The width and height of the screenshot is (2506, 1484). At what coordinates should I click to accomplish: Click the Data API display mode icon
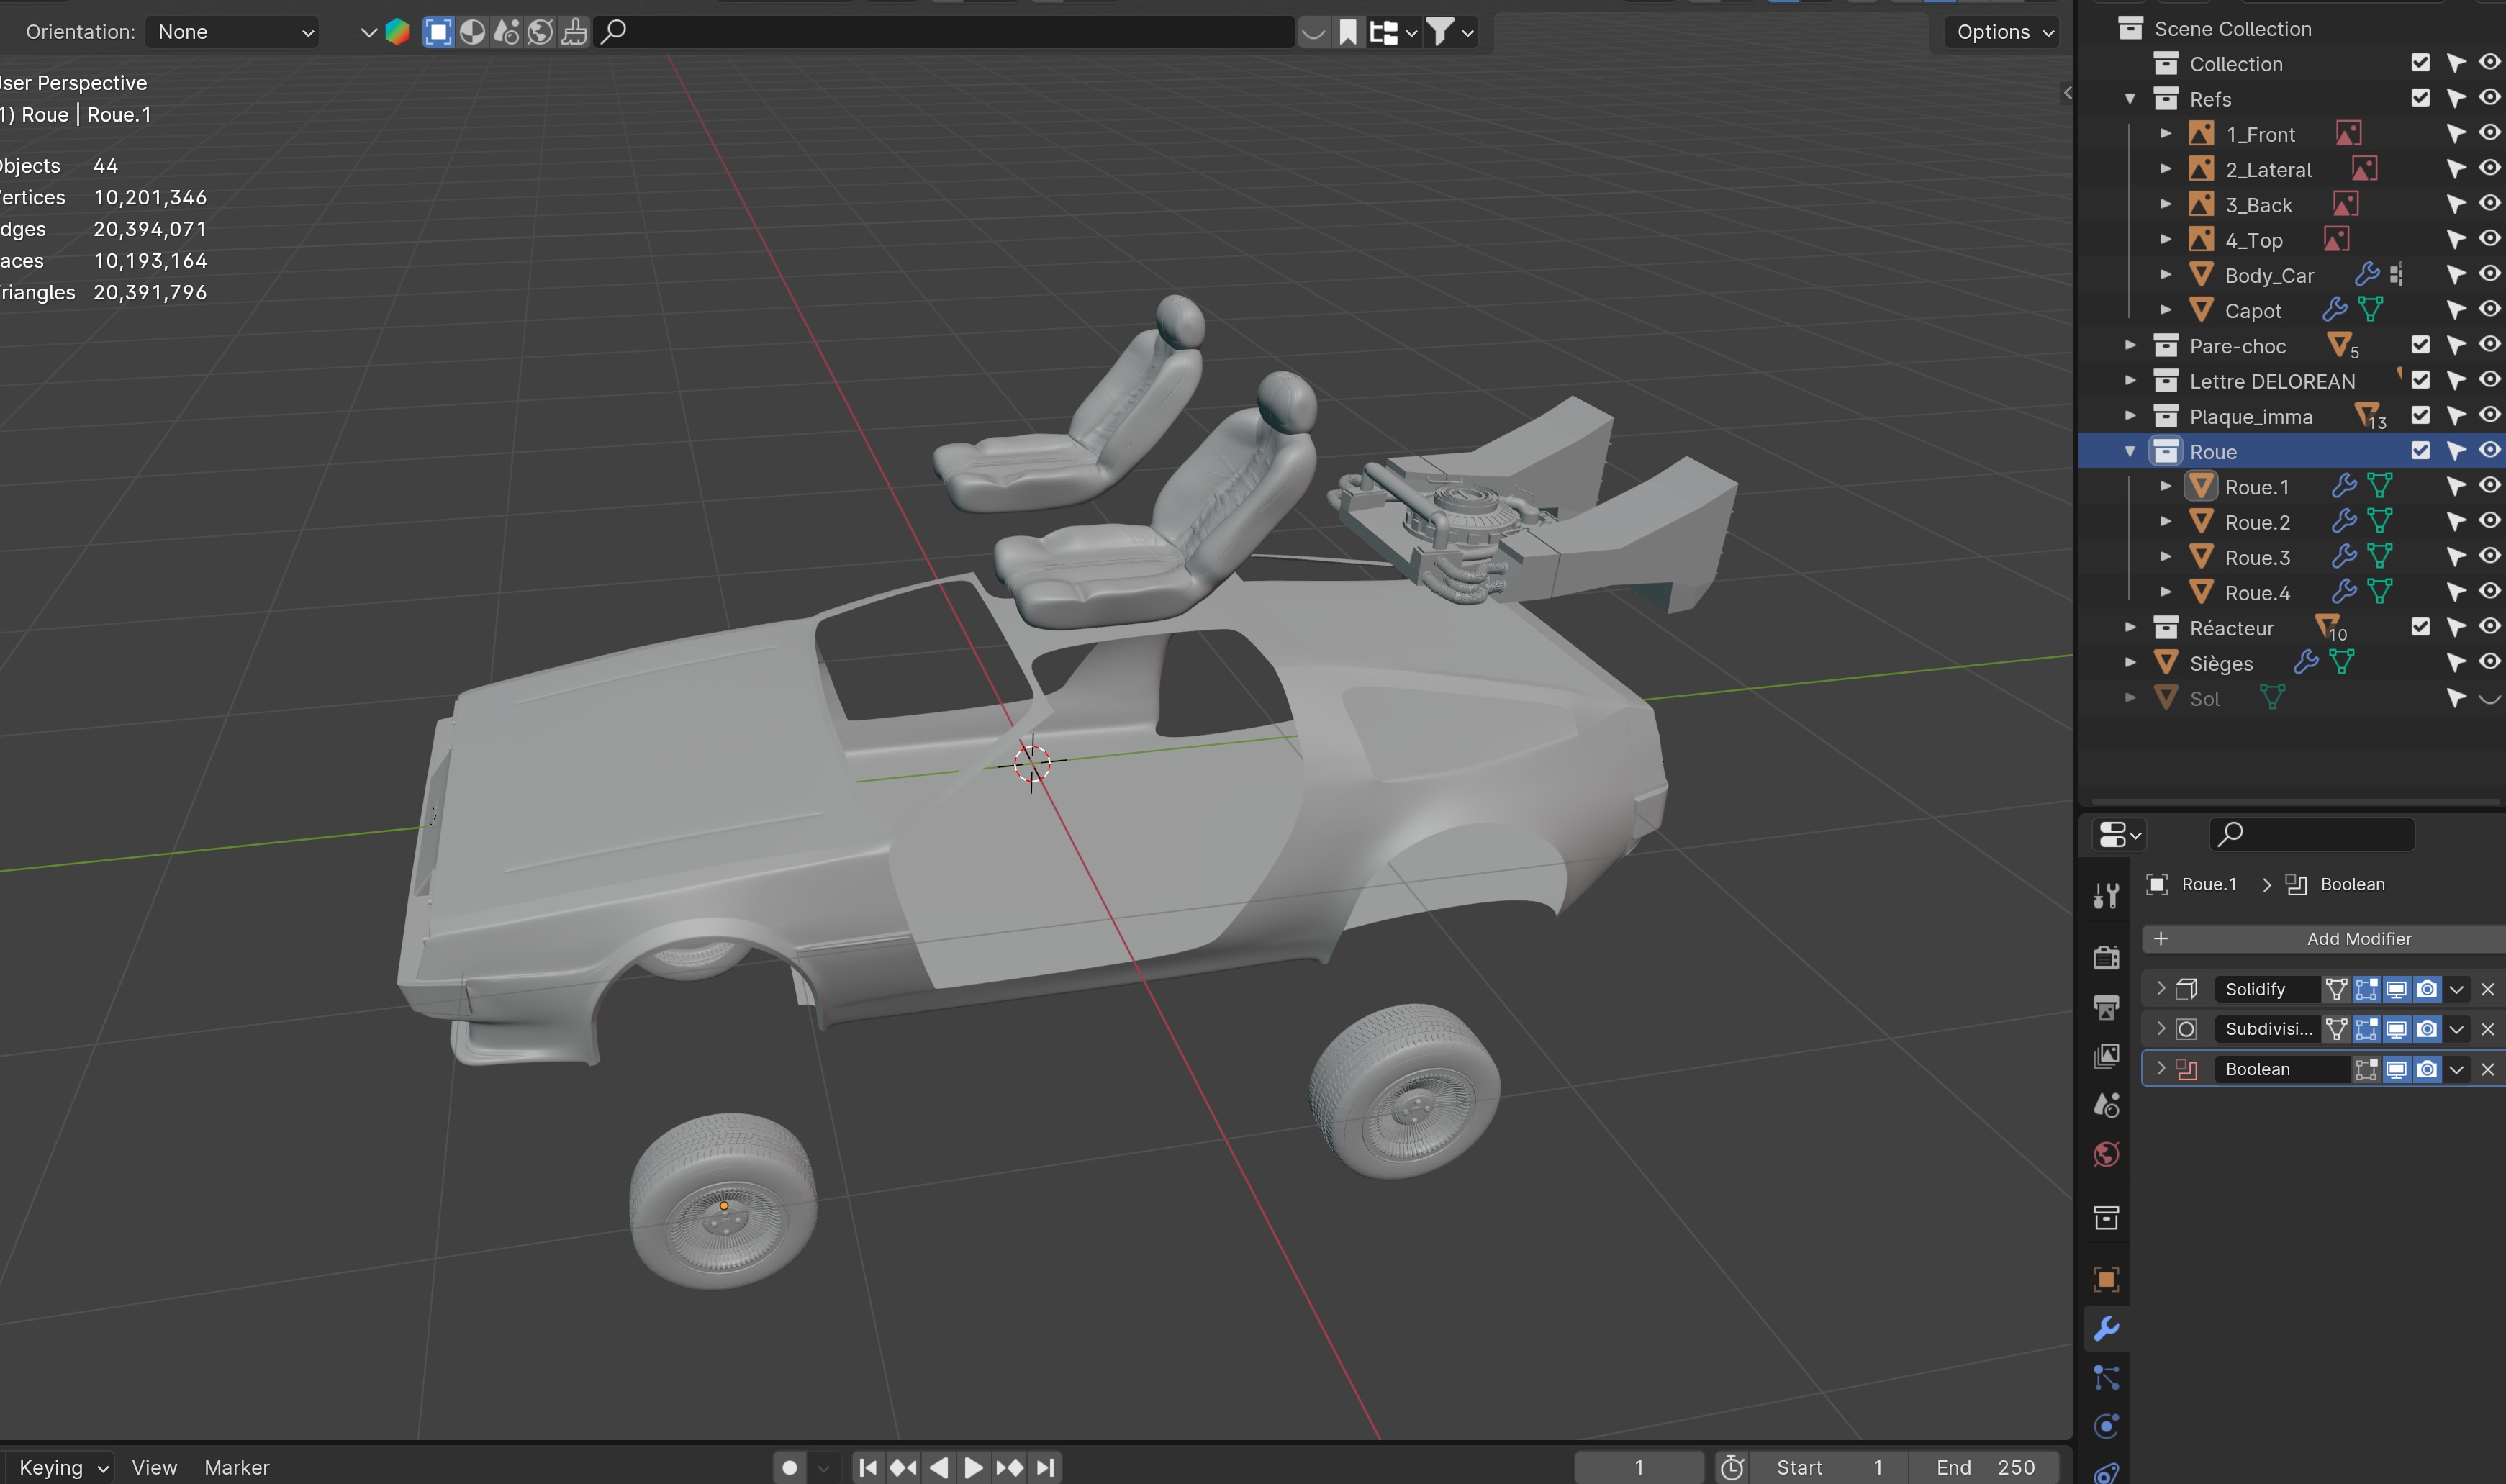click(540, 32)
